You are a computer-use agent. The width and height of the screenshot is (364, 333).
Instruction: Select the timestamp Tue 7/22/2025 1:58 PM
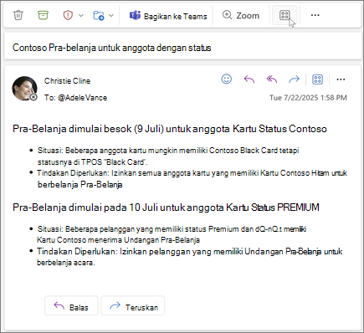click(x=308, y=98)
